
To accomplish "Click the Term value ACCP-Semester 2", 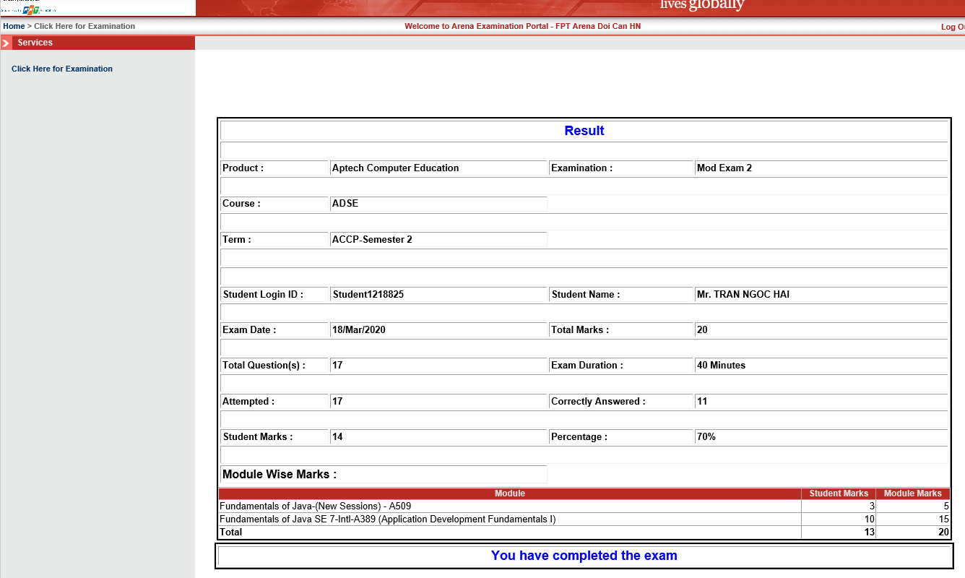I will point(372,239).
